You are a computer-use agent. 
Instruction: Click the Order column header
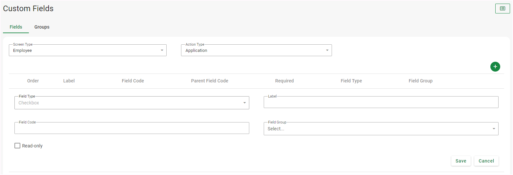coord(33,81)
